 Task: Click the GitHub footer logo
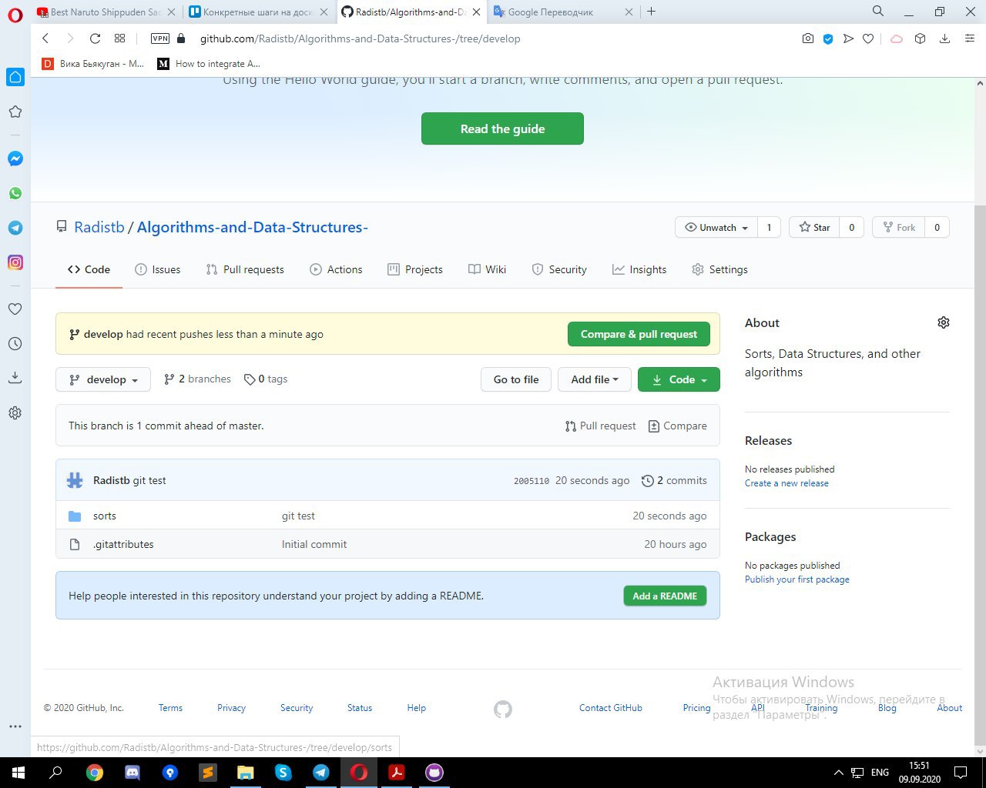[503, 709]
